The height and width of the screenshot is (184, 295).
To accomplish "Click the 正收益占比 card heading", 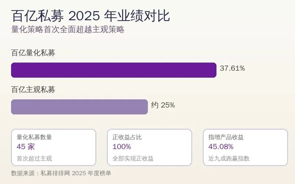I will coord(127,137).
